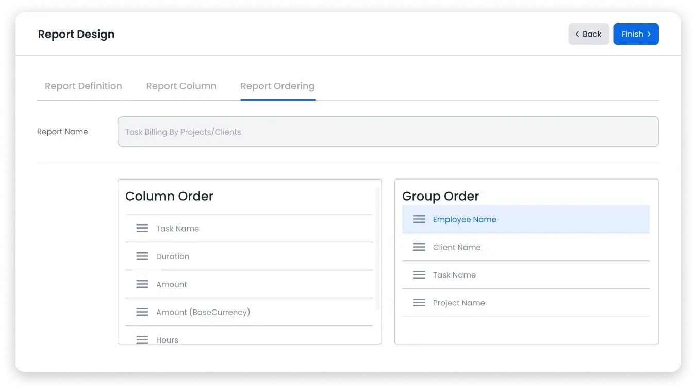Click the drag handle icon beside Hours

142,339
